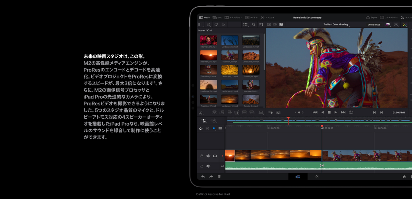The width and height of the screenshot is (412, 199).
Task: Open the viewer settings sliders icon
Action: point(278,112)
